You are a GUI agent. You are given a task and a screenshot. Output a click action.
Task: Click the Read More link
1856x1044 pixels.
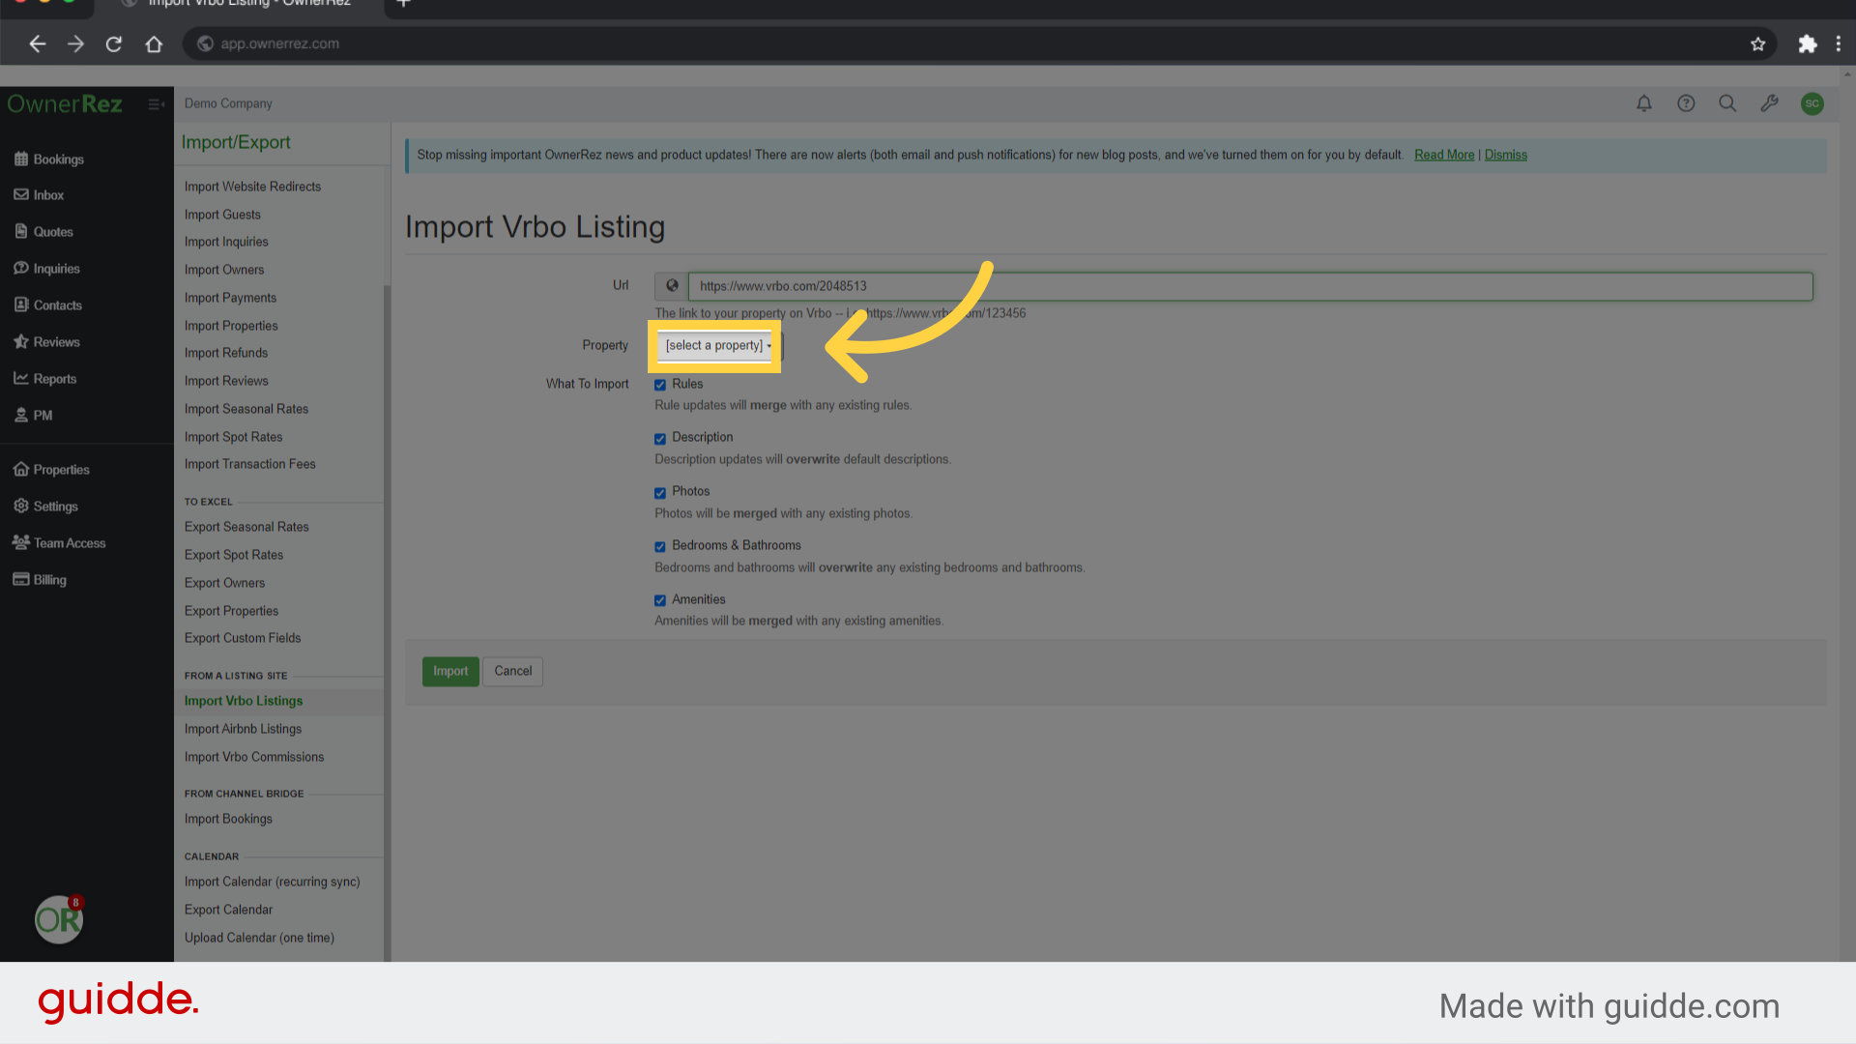(x=1443, y=154)
